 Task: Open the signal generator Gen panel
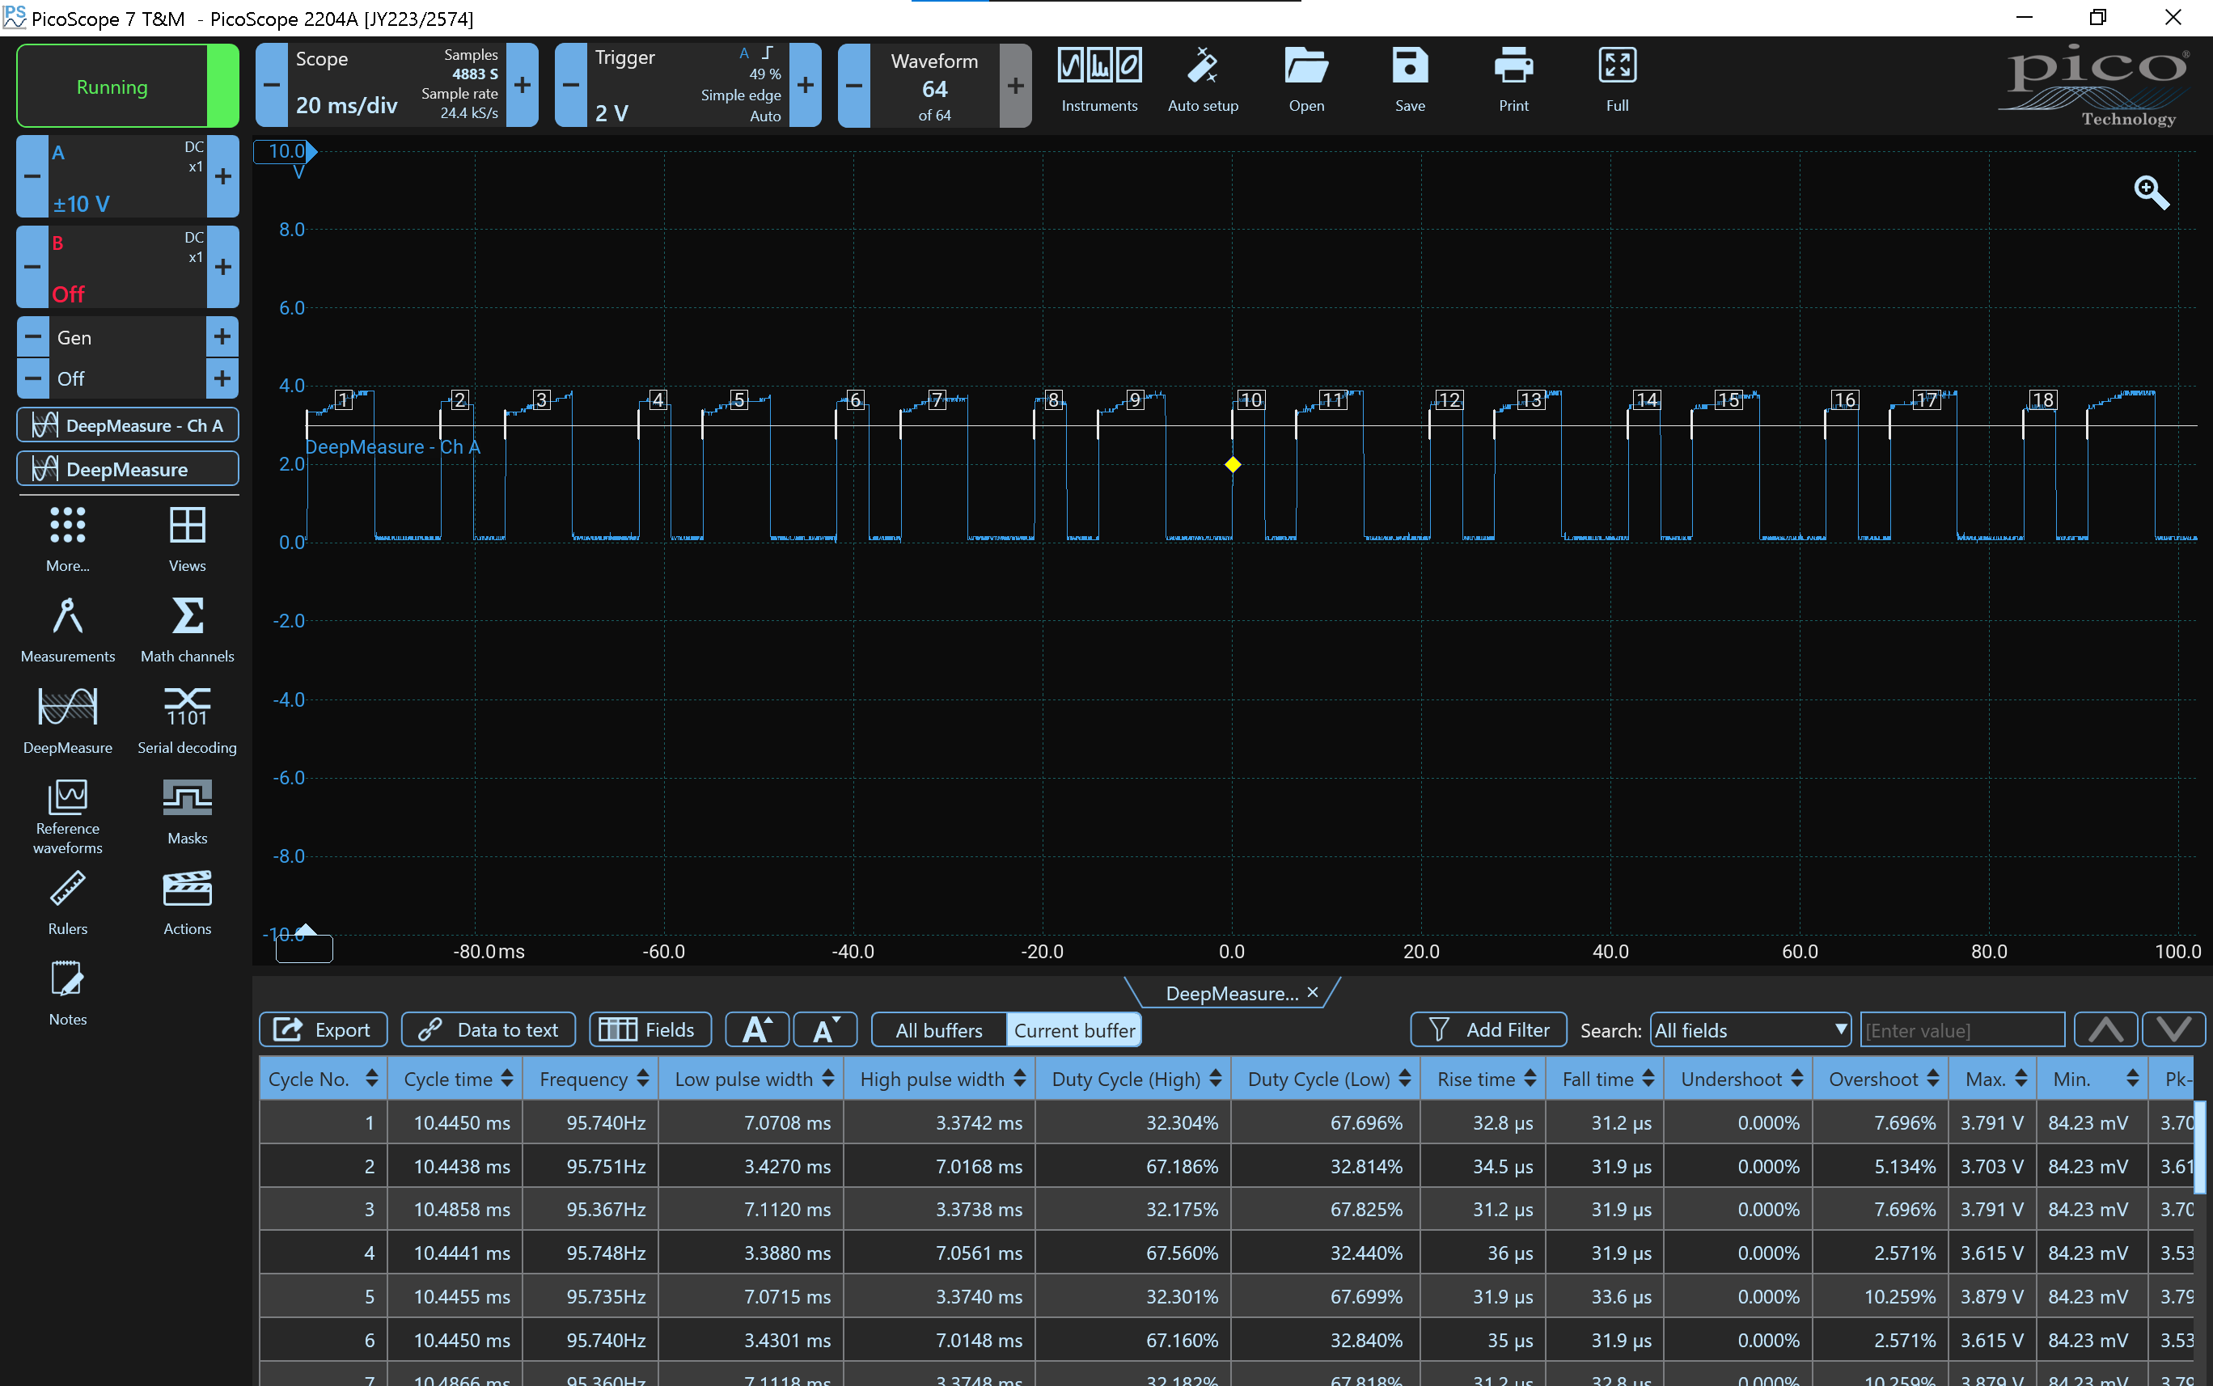[128, 337]
